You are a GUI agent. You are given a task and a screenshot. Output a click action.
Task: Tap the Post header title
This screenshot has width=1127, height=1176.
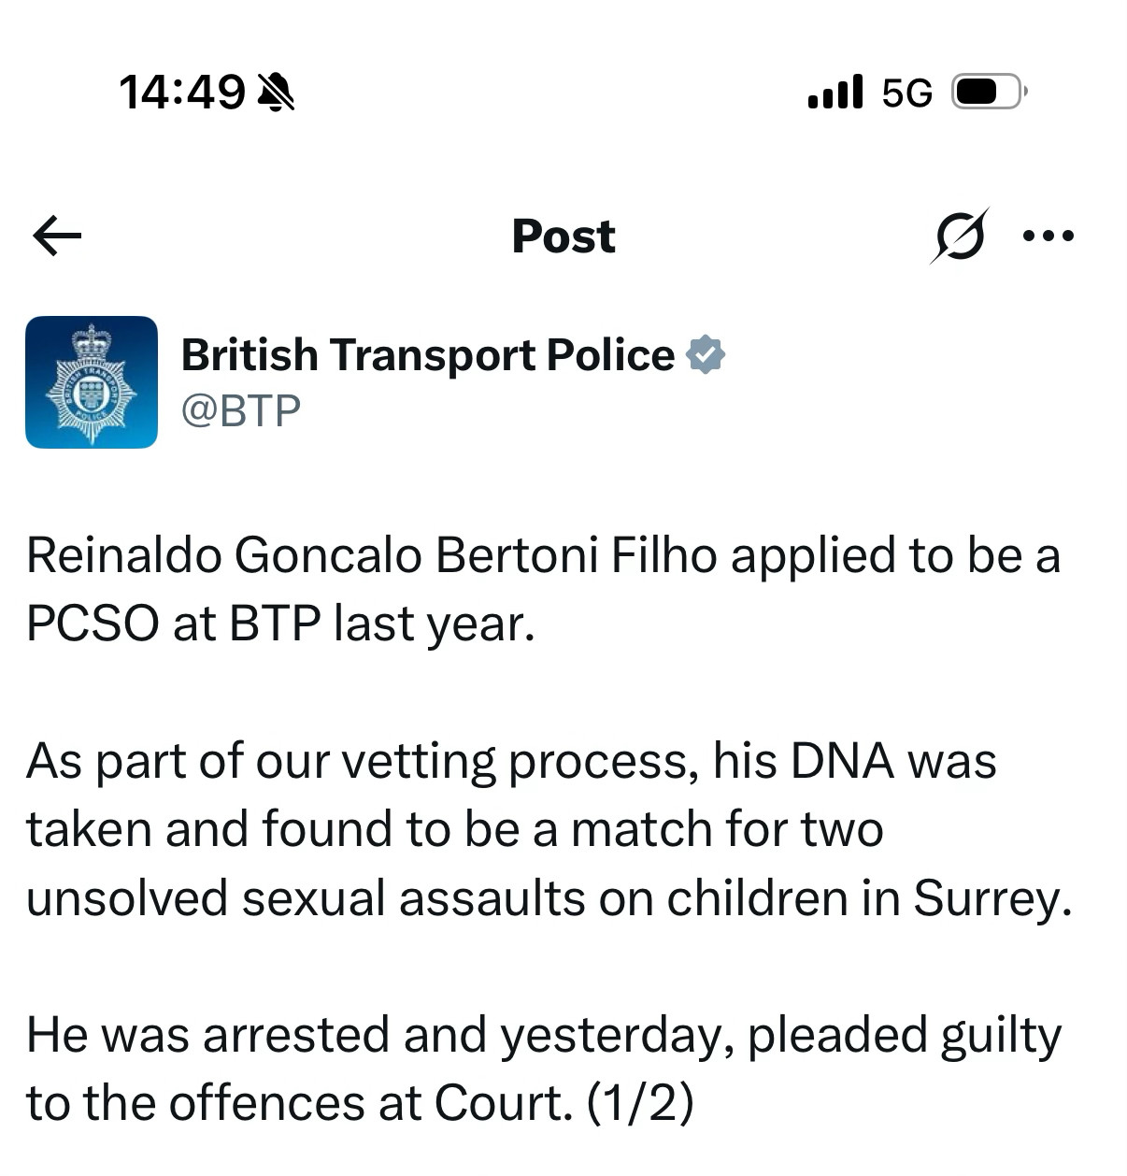point(563,237)
